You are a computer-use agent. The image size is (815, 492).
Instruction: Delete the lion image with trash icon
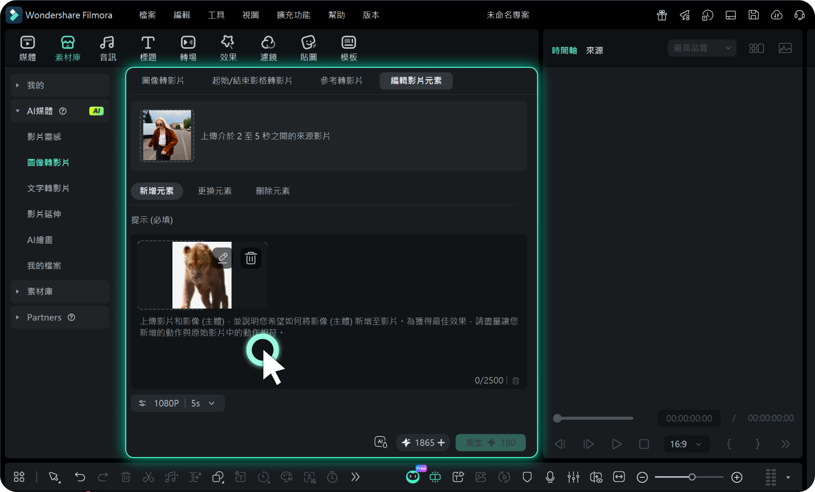click(251, 258)
